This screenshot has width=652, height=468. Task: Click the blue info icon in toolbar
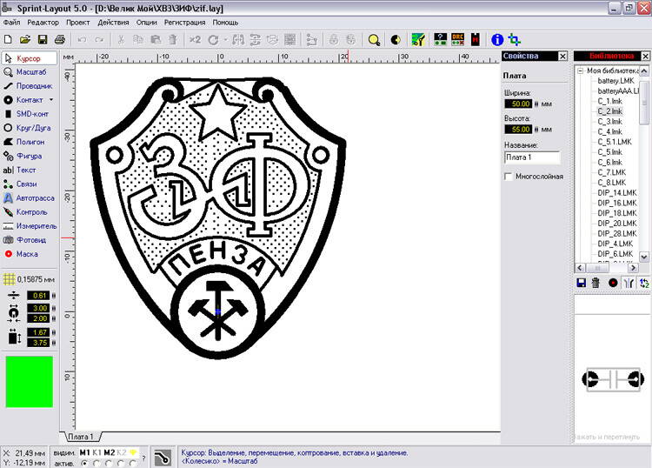click(497, 40)
